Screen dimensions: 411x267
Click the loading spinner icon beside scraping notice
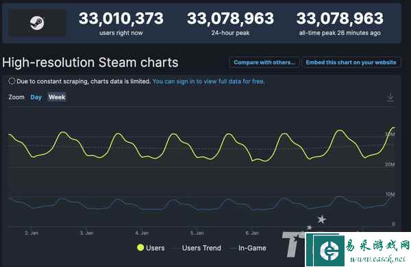click(12, 81)
